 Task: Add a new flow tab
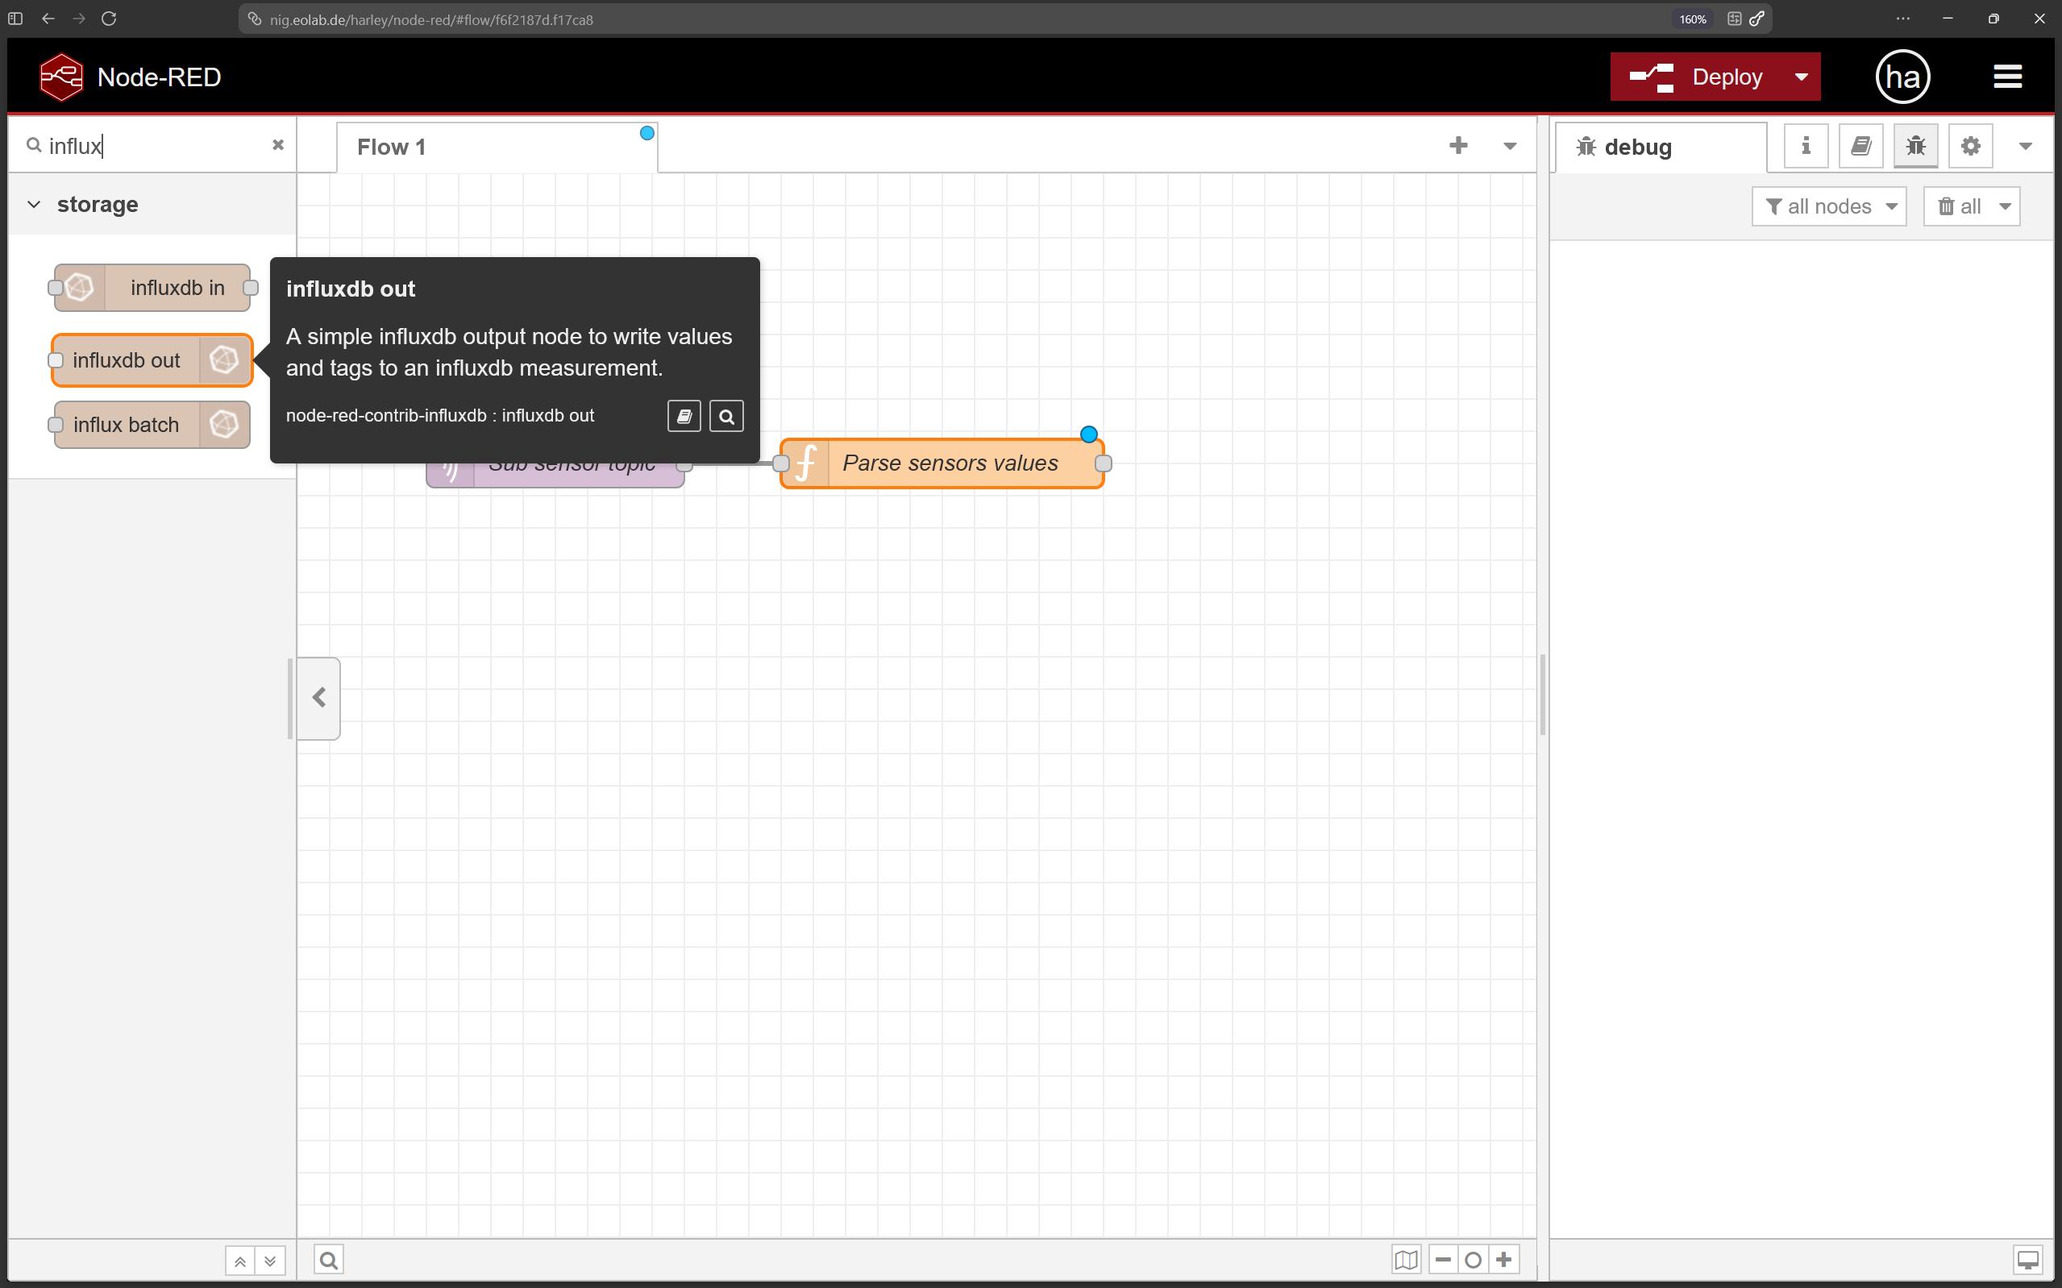[1458, 146]
